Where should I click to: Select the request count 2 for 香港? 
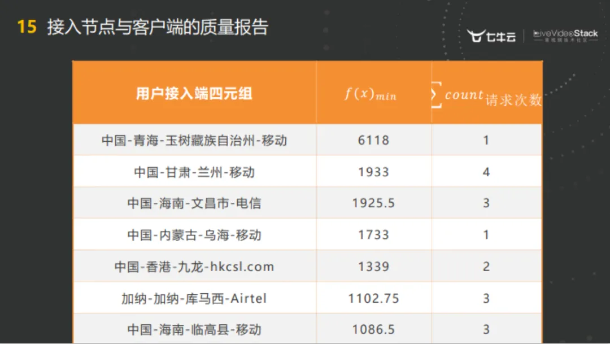coord(486,267)
